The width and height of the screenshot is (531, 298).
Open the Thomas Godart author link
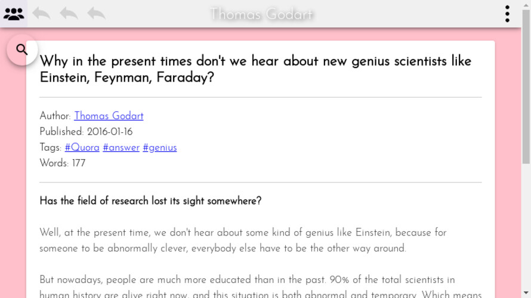point(109,116)
